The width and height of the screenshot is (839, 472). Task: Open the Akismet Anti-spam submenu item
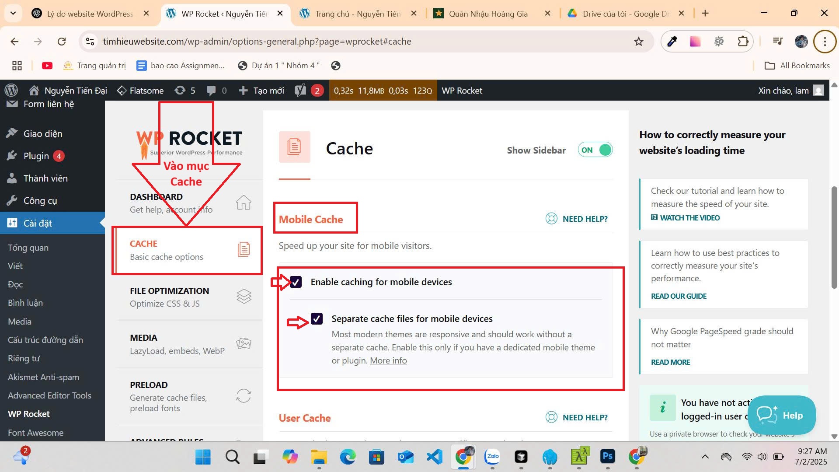click(43, 377)
